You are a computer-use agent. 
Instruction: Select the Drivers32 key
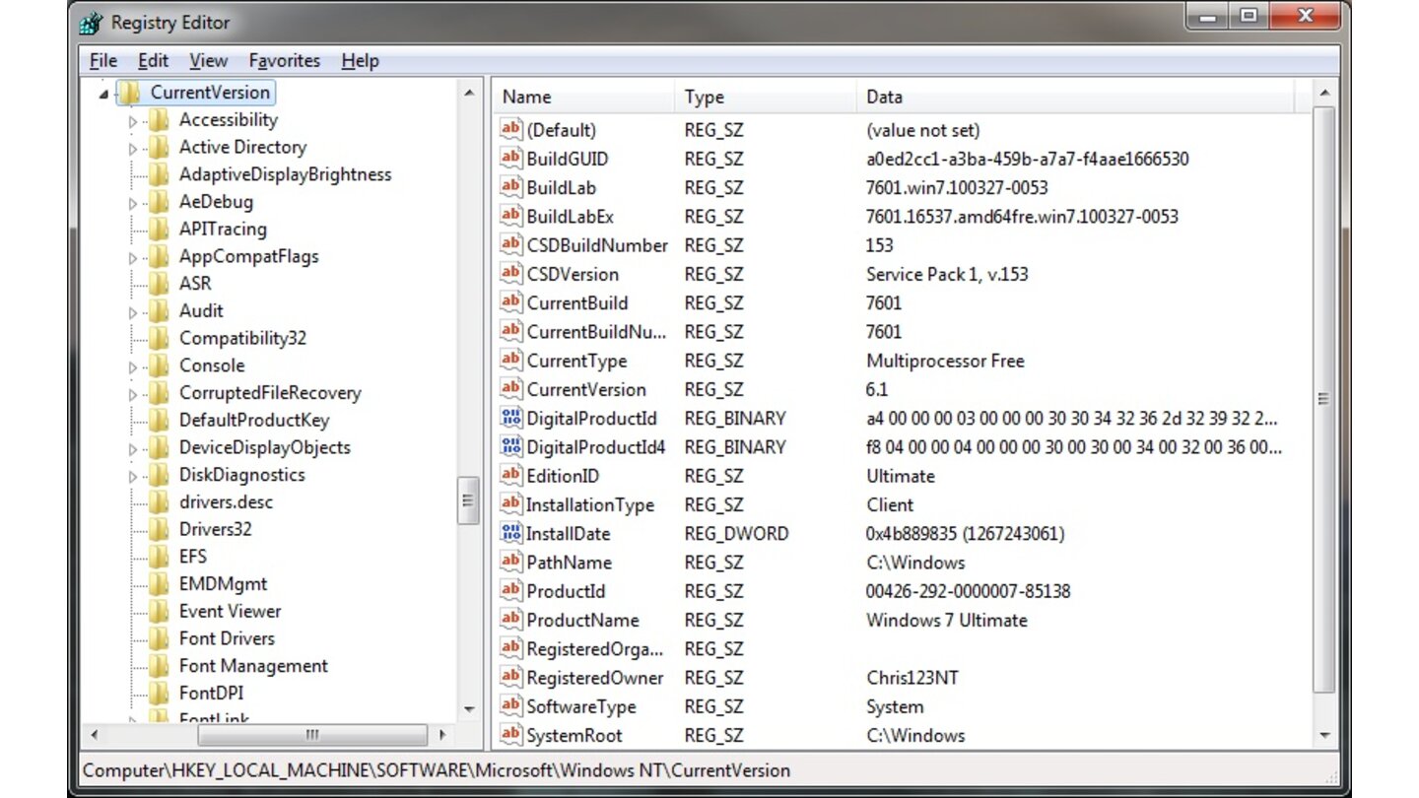[x=215, y=529]
